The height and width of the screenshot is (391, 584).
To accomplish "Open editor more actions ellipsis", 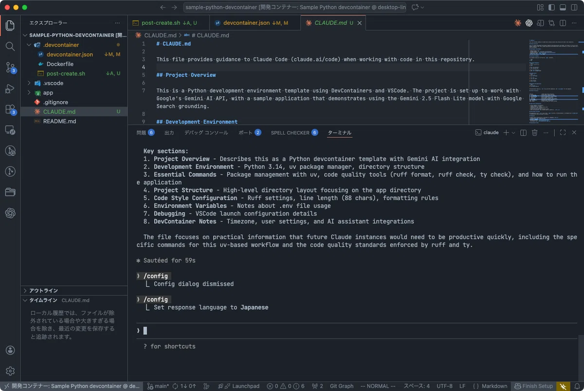I will 574,23.
